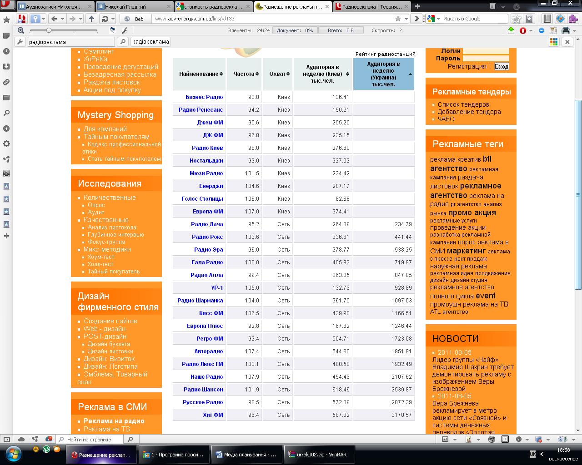Click the Wand password key icon

[35, 19]
